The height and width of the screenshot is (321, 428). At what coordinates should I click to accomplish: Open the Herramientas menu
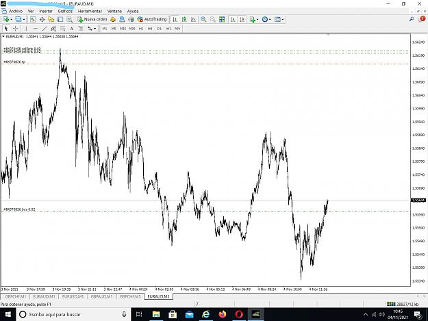pos(90,11)
